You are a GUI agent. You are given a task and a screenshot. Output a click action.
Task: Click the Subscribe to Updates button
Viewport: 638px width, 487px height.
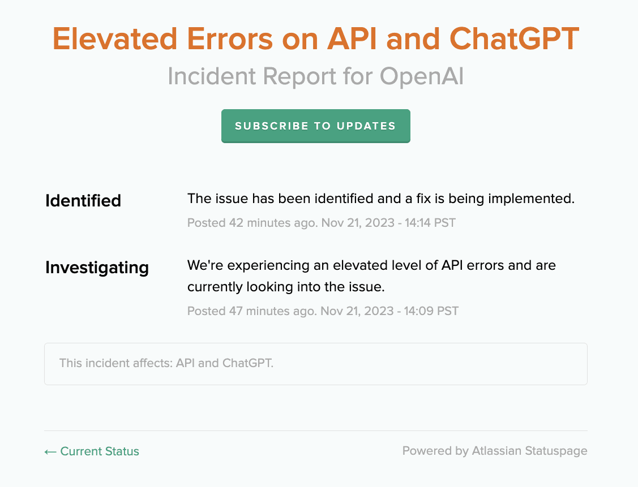click(315, 126)
